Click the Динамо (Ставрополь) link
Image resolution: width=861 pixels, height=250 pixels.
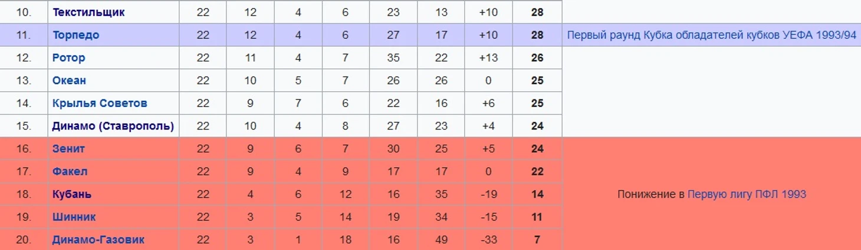(113, 126)
